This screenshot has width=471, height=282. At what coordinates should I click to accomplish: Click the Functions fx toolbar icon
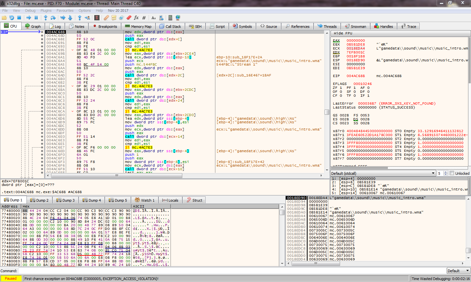coord(136,18)
